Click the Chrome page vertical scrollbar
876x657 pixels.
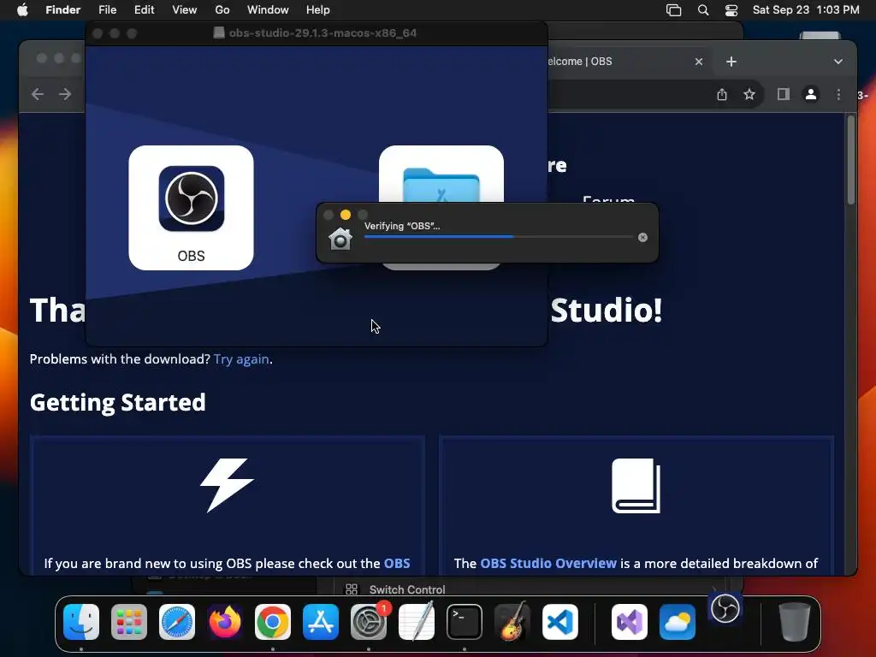(851, 162)
